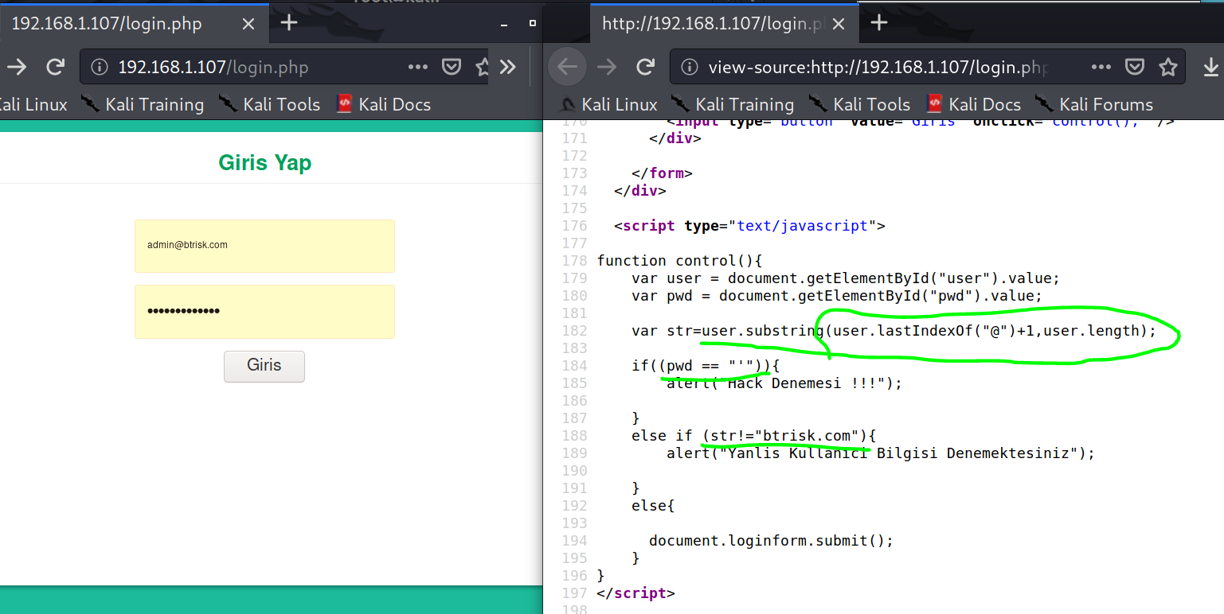Close the login.php tab in left window

pyautogui.click(x=248, y=24)
